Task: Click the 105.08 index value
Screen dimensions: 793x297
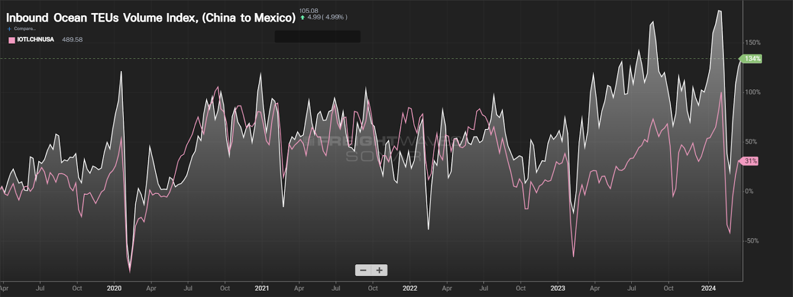Action: [309, 10]
